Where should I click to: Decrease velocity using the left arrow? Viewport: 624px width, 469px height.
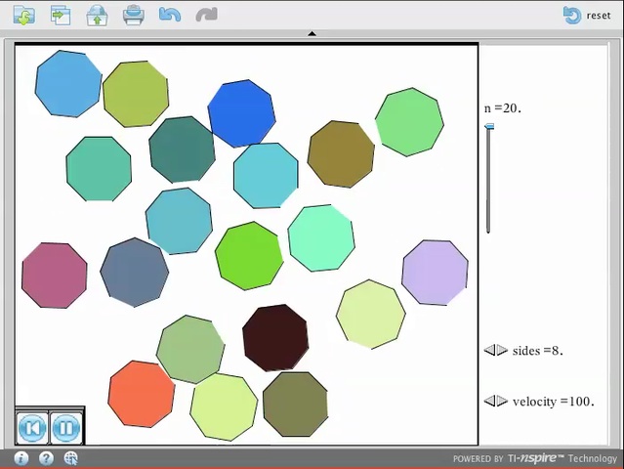(489, 402)
